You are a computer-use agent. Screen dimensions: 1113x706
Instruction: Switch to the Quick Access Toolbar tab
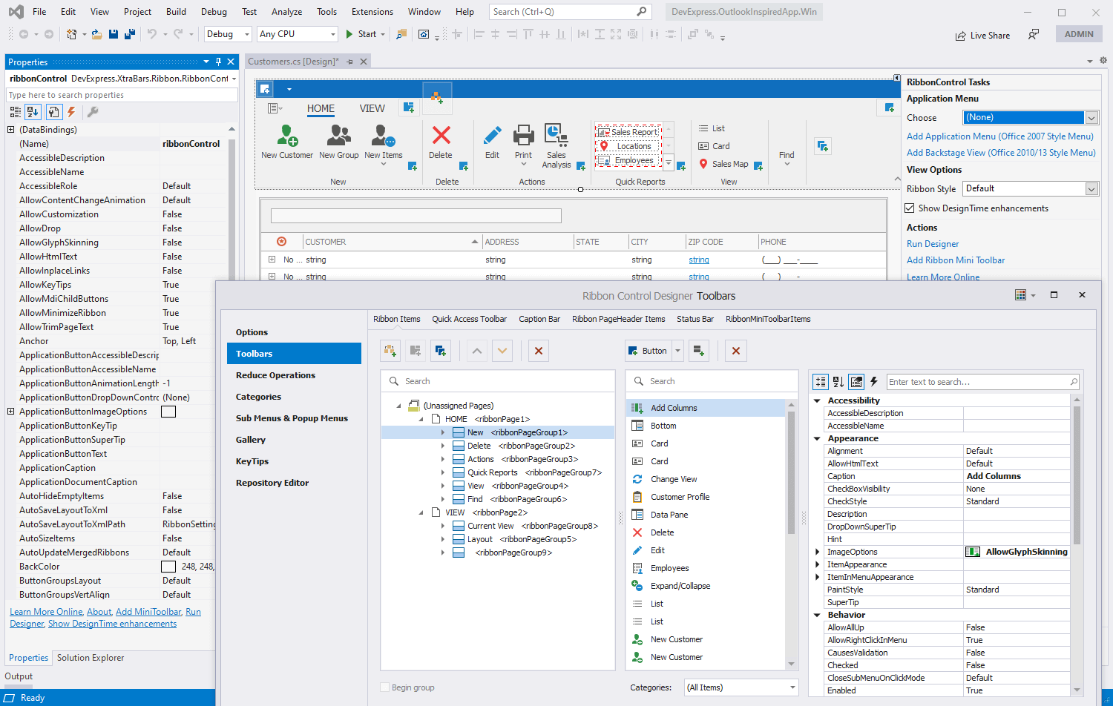[x=469, y=319]
